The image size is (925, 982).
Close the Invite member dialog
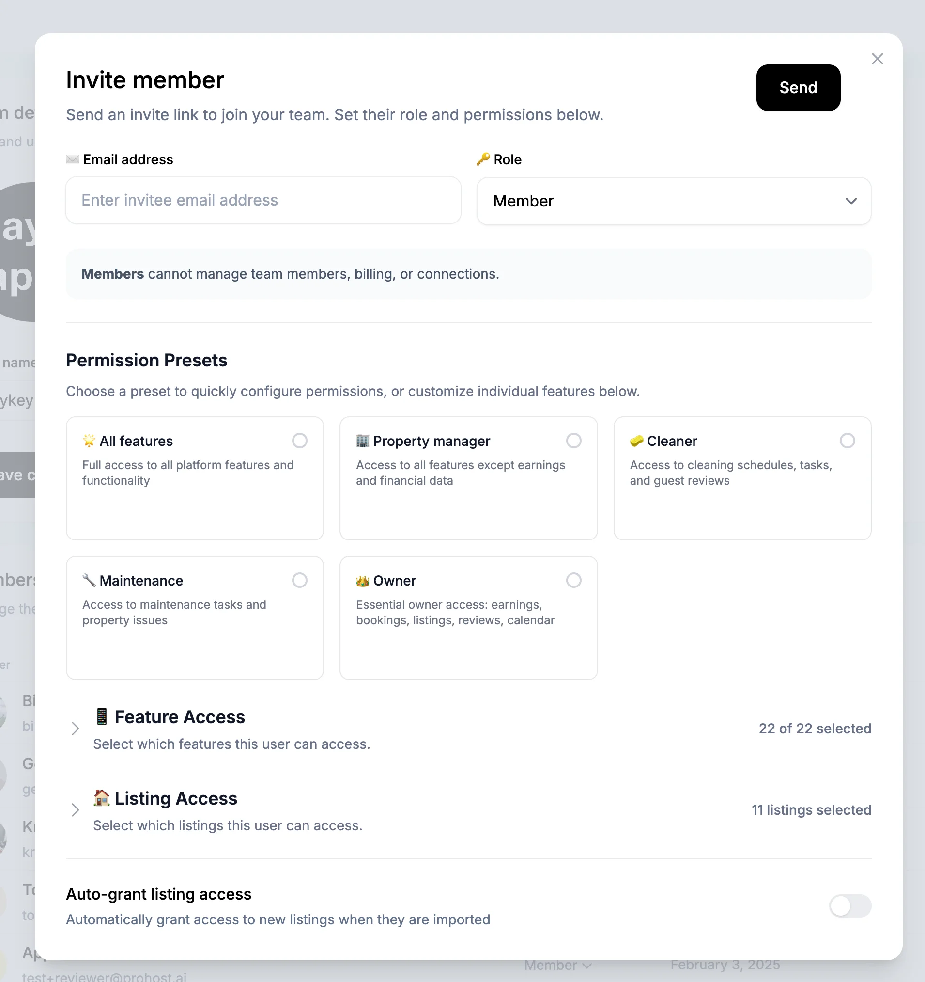(x=877, y=59)
